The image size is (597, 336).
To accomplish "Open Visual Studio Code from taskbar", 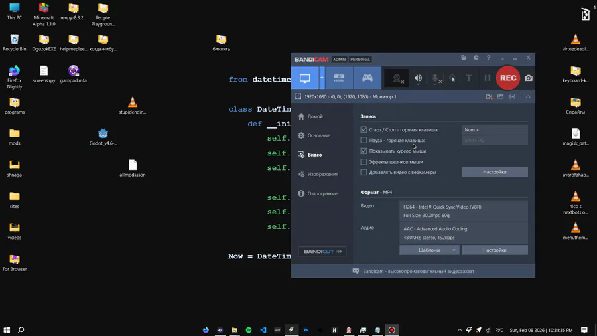I will pyautogui.click(x=263, y=330).
